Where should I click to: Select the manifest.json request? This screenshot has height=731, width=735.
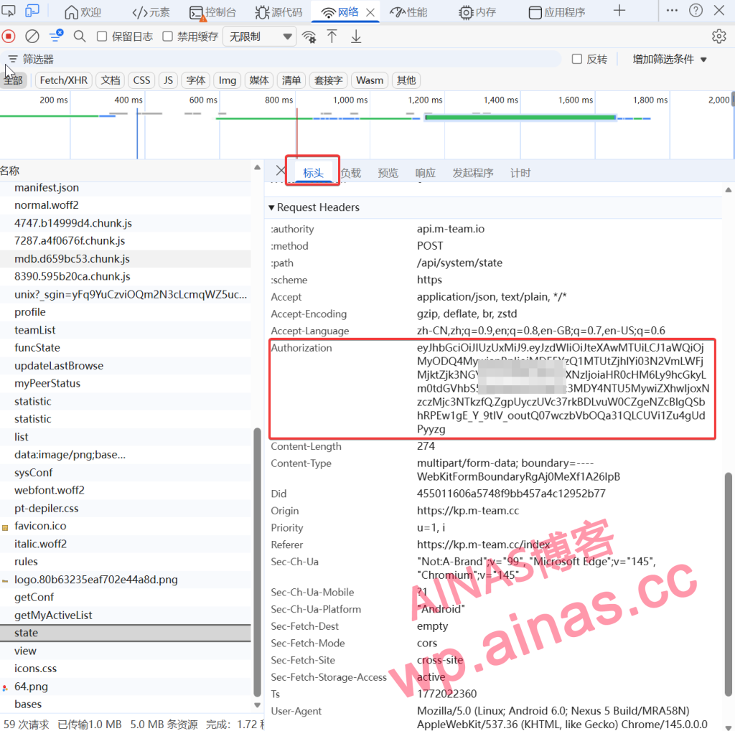126,187
